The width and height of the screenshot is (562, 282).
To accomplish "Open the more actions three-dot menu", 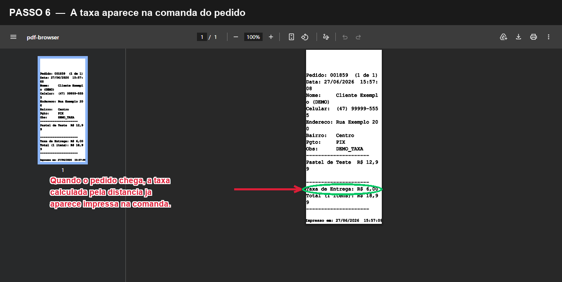I will point(549,37).
